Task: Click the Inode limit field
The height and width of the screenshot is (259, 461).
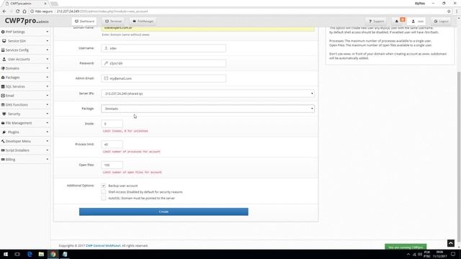Action: tap(112, 124)
